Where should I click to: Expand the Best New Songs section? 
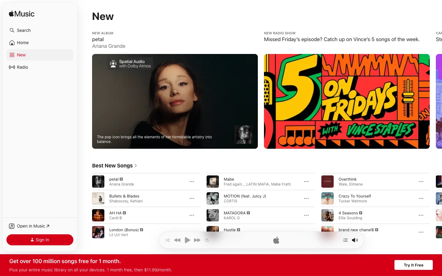pyautogui.click(x=114, y=166)
